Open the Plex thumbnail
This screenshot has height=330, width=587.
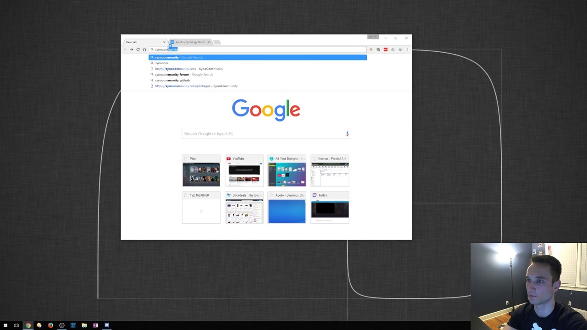(x=201, y=171)
